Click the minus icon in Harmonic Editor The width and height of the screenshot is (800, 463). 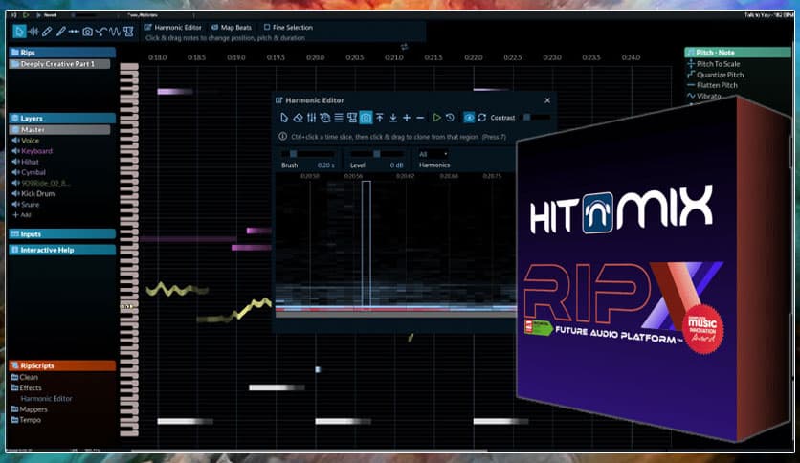(x=420, y=118)
